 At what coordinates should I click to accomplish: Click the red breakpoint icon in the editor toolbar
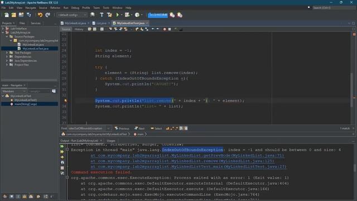[165, 29]
